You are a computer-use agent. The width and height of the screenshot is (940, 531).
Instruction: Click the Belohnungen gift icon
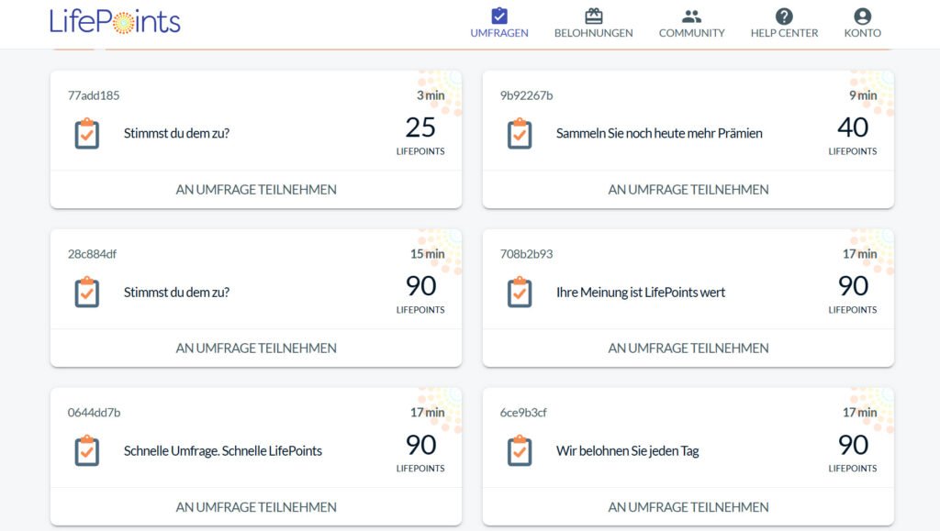[593, 16]
